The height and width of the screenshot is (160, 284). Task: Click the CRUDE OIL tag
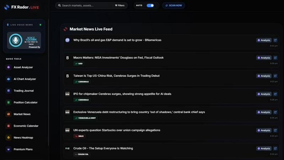82,154
